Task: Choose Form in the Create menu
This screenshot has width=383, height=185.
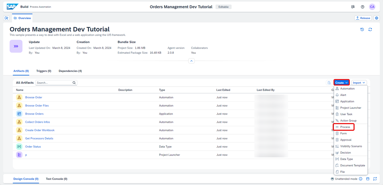Action: tap(351, 133)
